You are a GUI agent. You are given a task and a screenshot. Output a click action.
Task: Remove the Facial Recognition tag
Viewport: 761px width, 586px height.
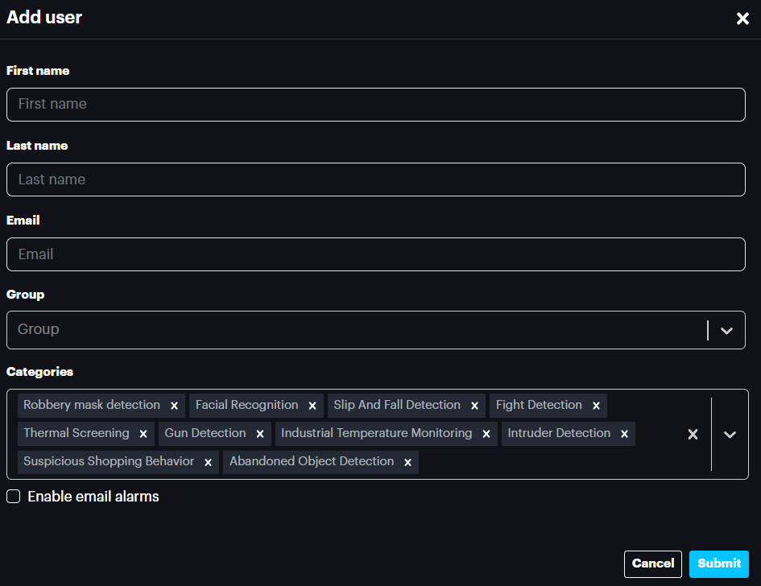312,406
